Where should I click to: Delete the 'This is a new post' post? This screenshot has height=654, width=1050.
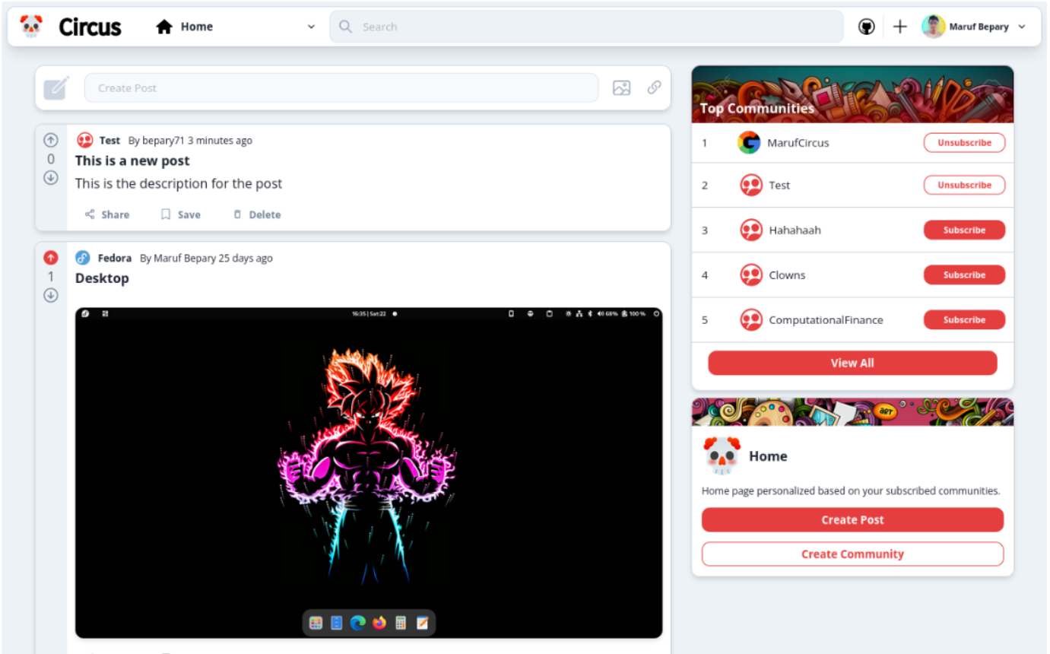[x=257, y=214]
